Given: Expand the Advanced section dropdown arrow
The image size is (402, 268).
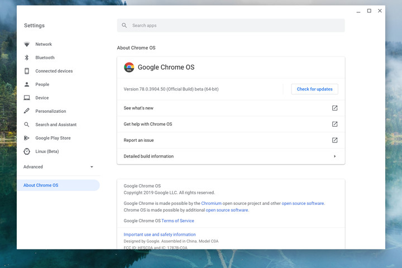Looking at the screenshot, I should pyautogui.click(x=92, y=167).
